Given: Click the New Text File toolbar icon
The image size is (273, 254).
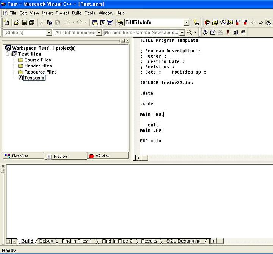Looking at the screenshot, I should pos(6,22).
